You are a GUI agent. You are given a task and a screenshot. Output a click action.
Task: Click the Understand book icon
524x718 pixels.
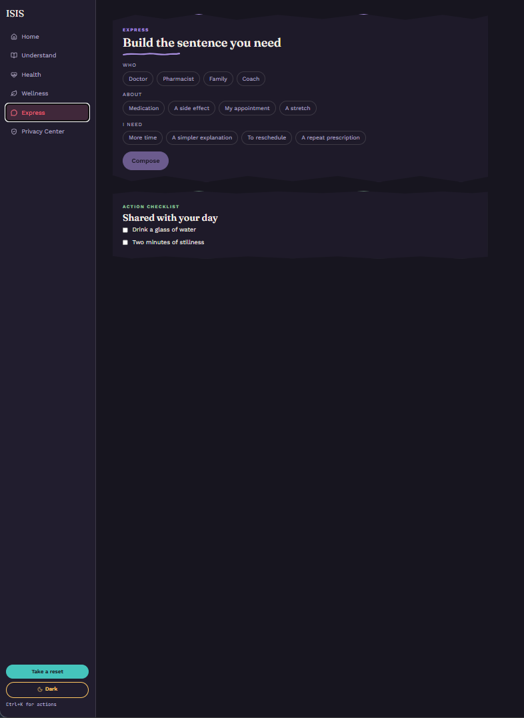click(14, 55)
